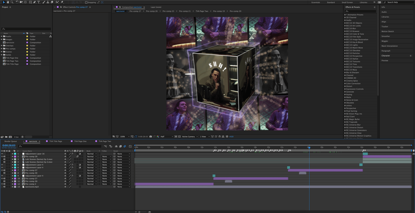Screen dimensions: 415x213
Task: Open the Motion Sketch panel
Action: pos(388,31)
